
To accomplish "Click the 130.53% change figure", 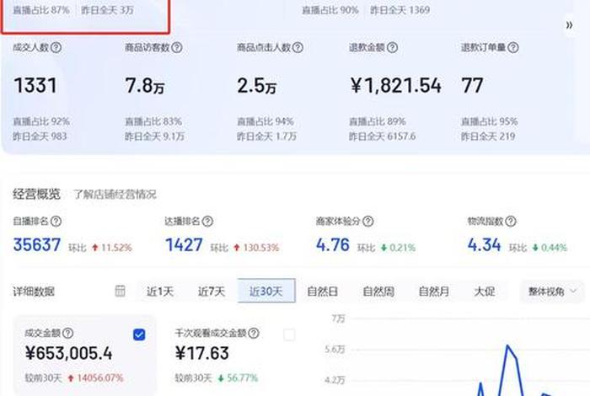I will click(261, 248).
